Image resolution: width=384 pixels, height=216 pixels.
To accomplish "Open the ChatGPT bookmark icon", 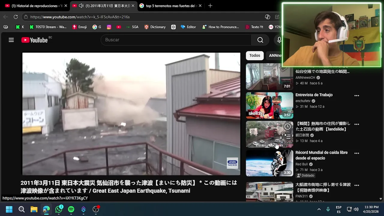I will (x=173, y=27).
